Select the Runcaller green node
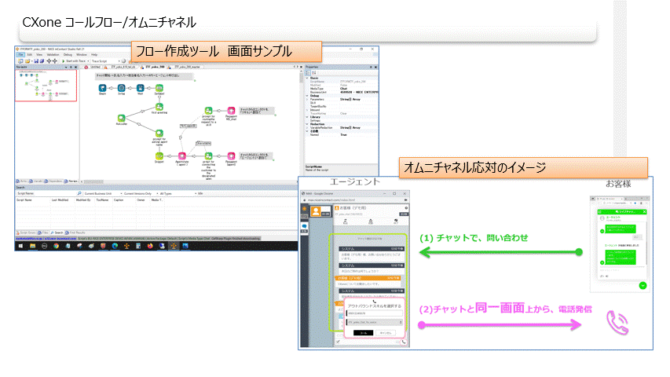Screen dimensions: 670x377 (x=121, y=118)
